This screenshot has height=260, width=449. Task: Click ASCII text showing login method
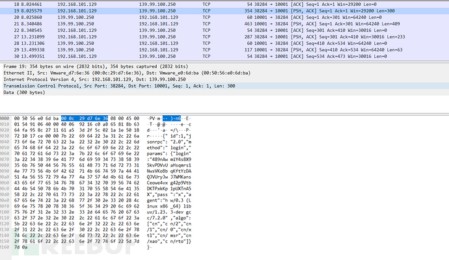[x=169, y=148]
